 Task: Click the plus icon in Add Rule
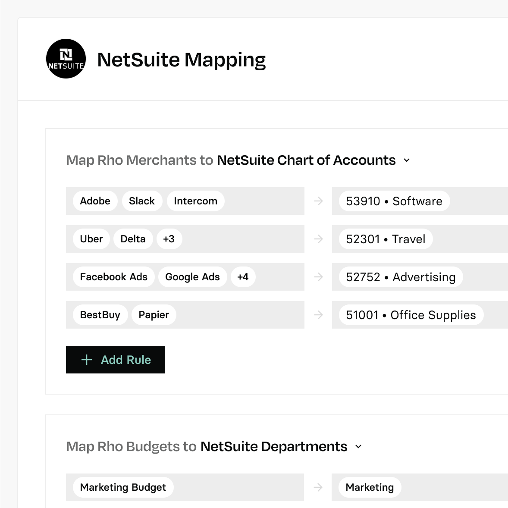click(87, 360)
